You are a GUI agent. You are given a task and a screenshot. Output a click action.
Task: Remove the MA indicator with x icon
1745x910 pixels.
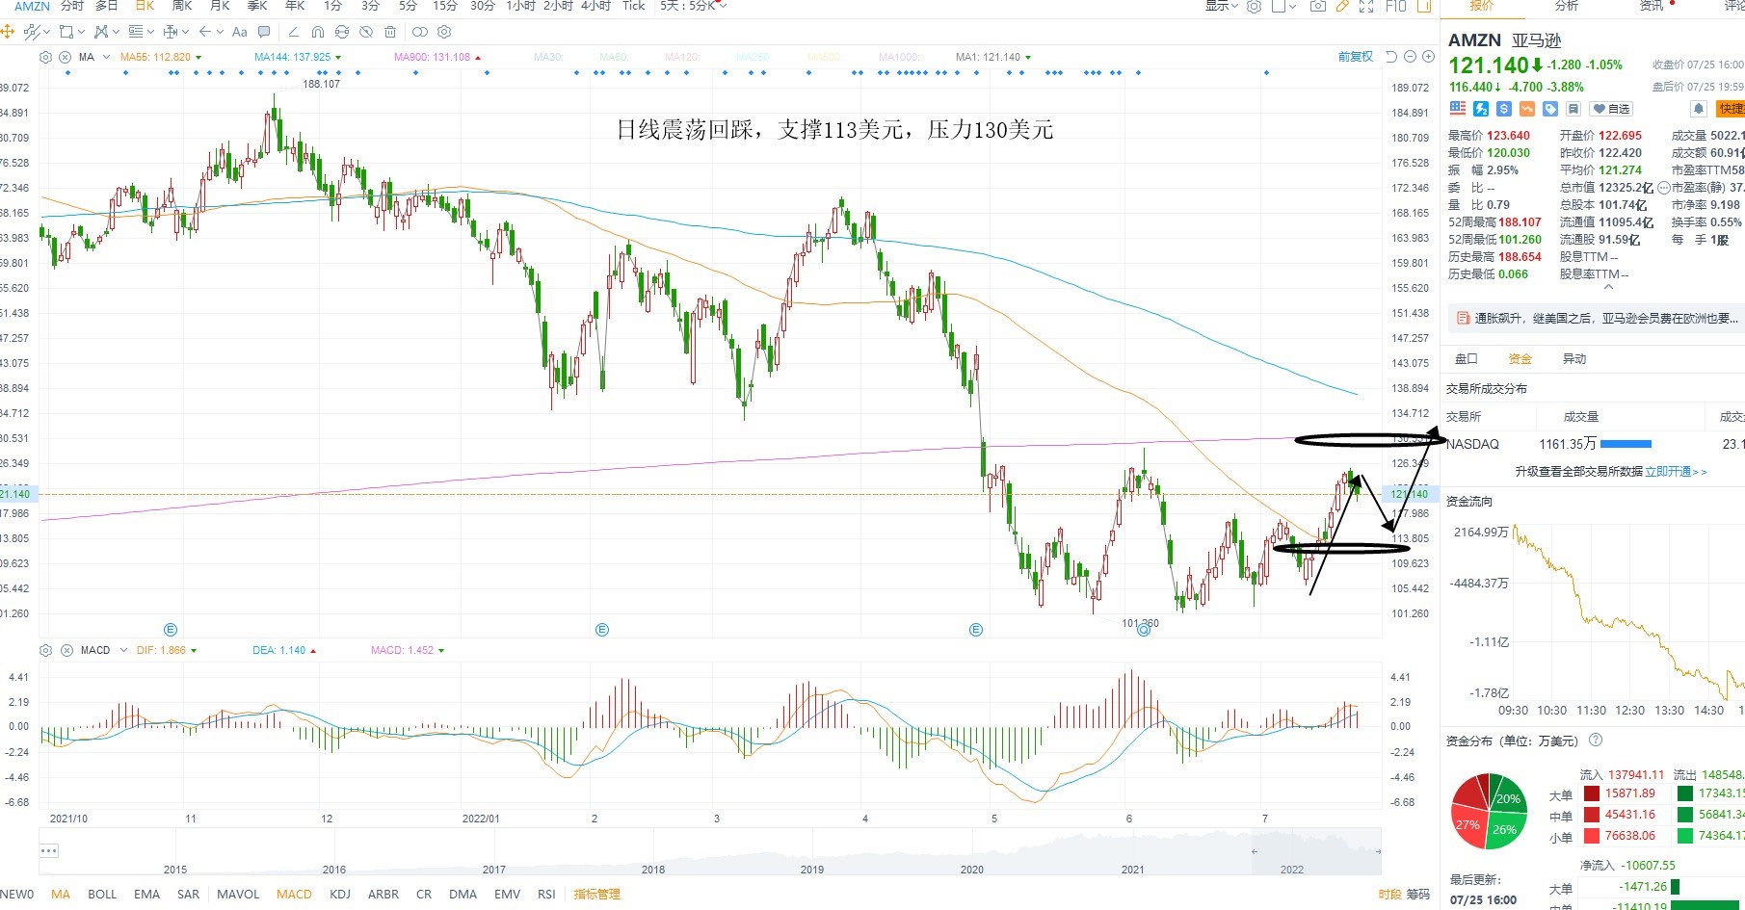66,57
